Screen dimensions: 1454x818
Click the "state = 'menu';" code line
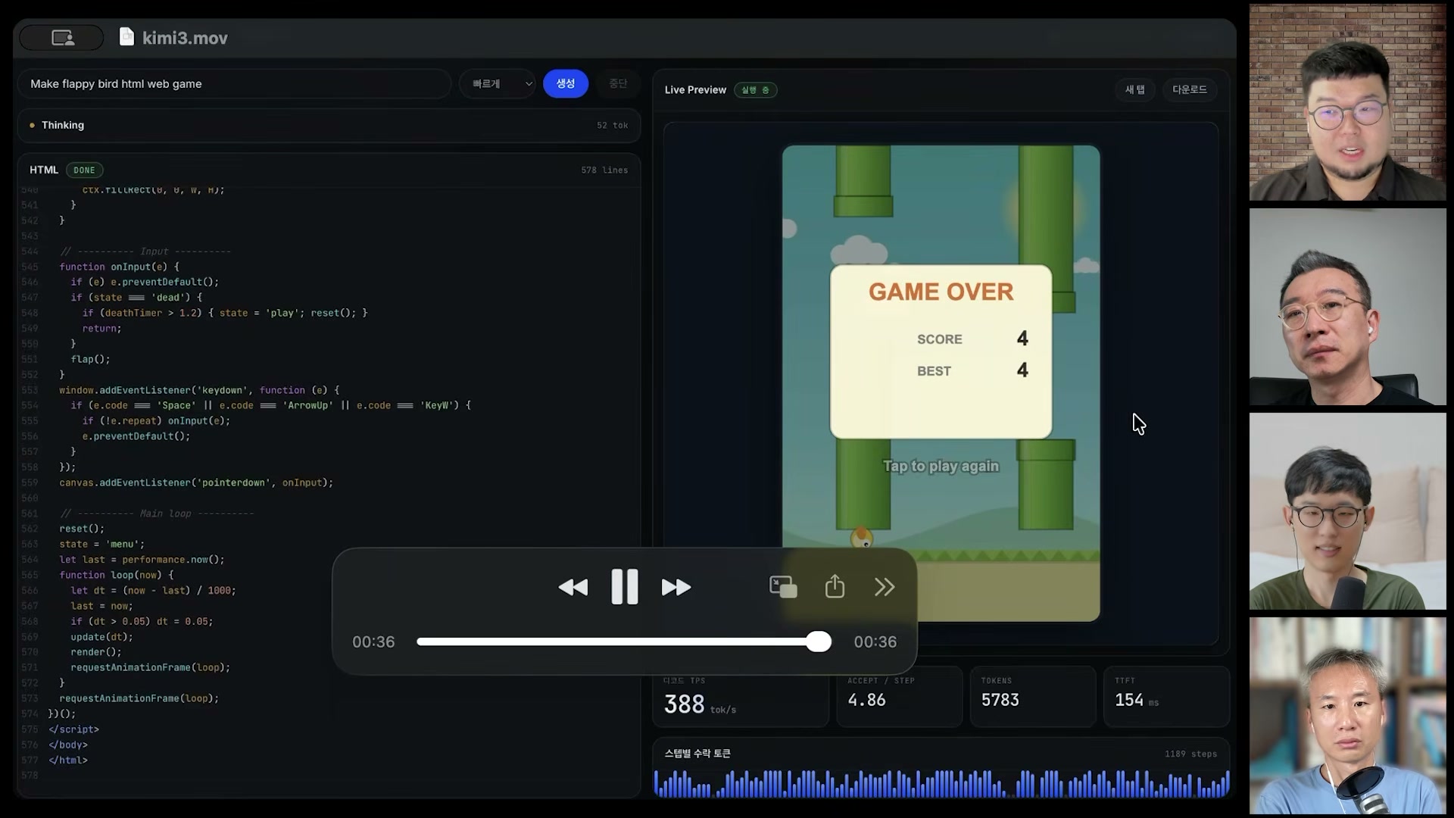click(x=101, y=544)
